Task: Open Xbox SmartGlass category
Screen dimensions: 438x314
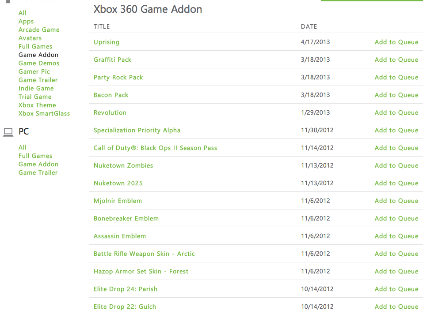Action: click(x=44, y=114)
